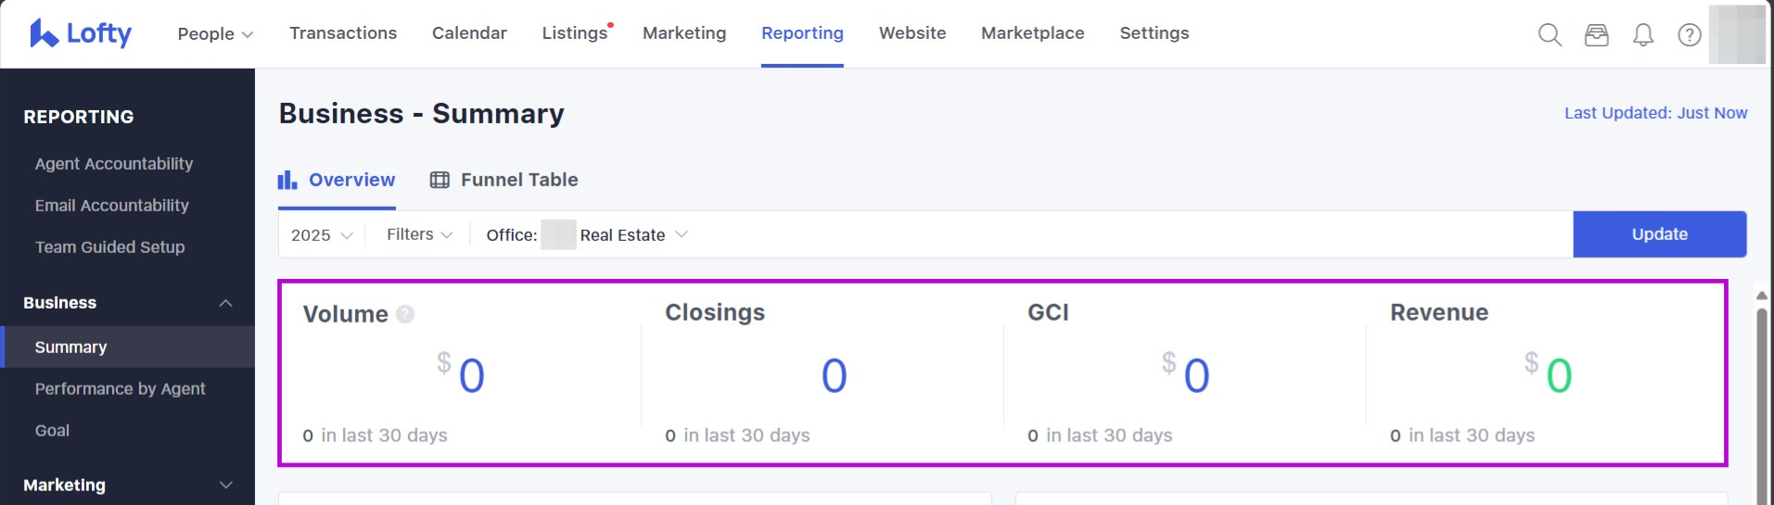Open the notifications bell icon
This screenshot has height=505, width=1774.
[1642, 35]
